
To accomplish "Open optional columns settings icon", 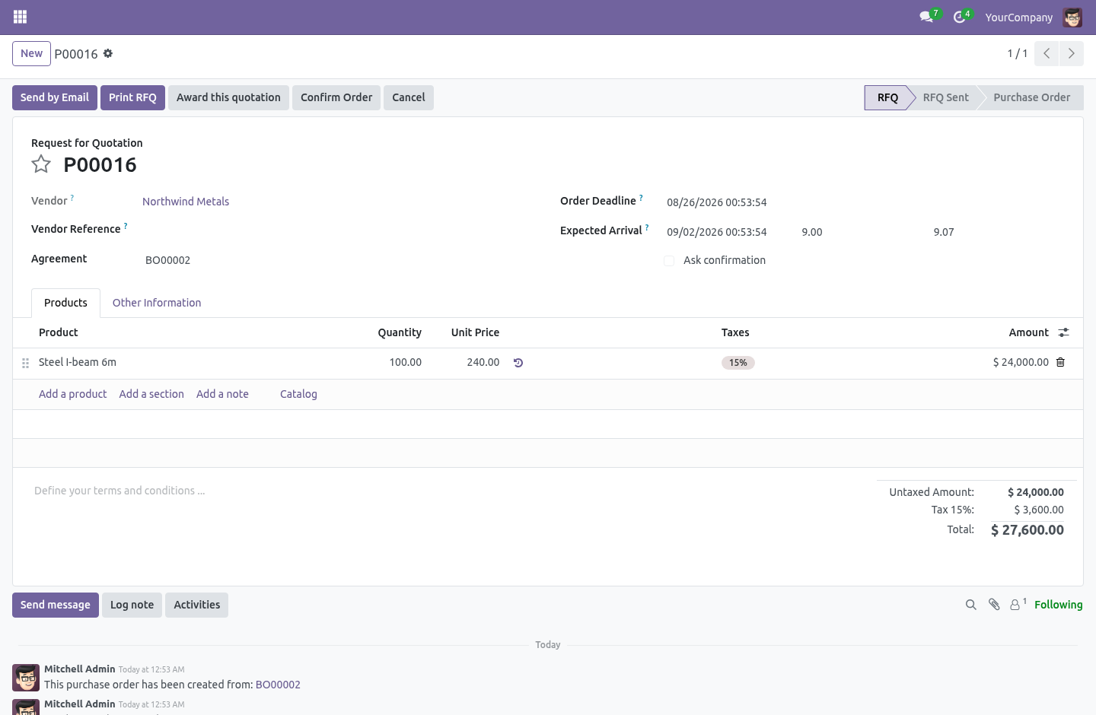I will point(1063,332).
